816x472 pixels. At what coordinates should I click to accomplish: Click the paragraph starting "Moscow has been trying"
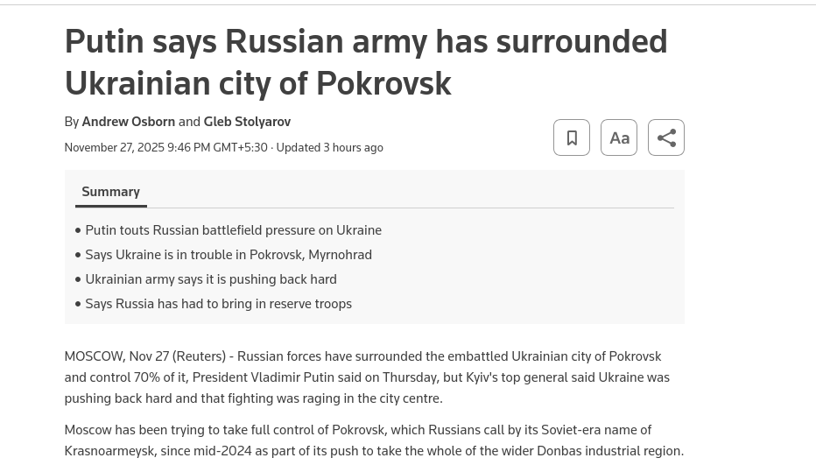pos(374,440)
